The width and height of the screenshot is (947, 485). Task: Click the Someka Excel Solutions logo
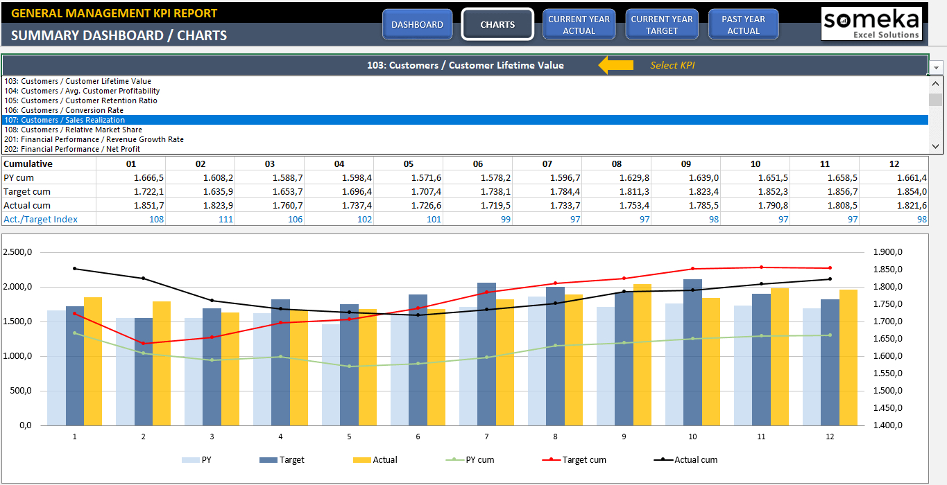pos(872,24)
